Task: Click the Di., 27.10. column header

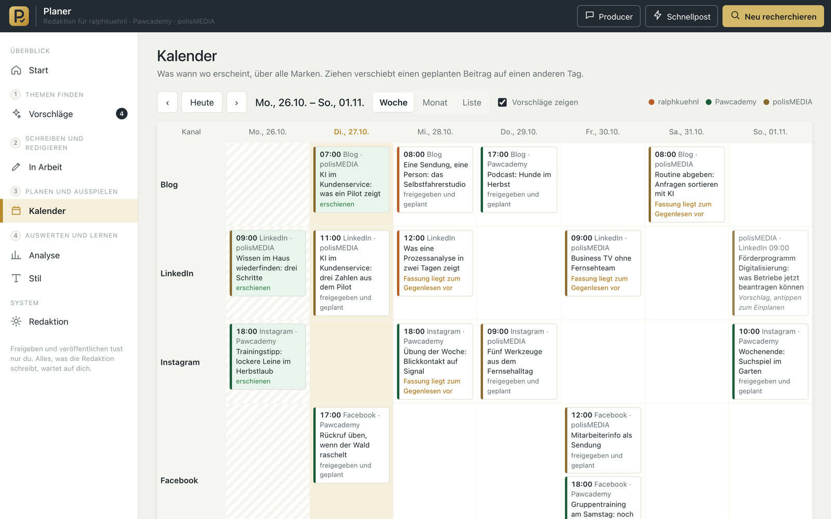Action: click(351, 132)
